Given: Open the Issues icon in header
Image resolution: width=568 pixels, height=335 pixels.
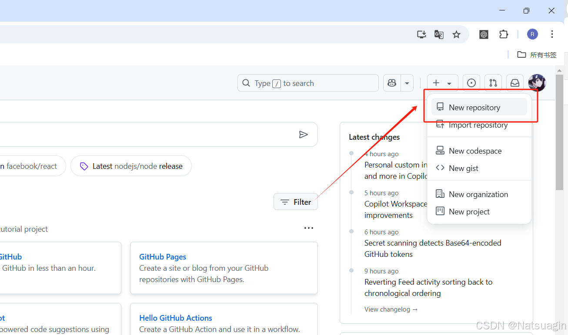Looking at the screenshot, I should (x=471, y=83).
